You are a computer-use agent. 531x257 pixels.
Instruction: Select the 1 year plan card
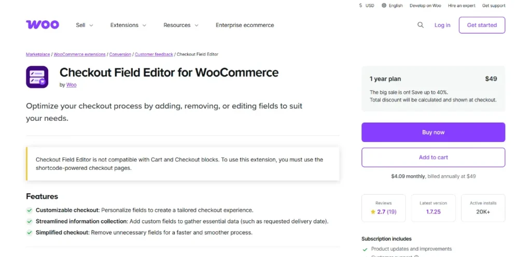tap(433, 89)
